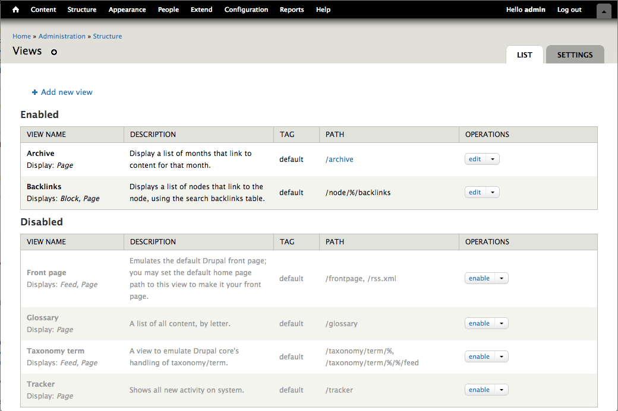Enable the Glossary view
The width and height of the screenshot is (618, 411).
tap(479, 323)
